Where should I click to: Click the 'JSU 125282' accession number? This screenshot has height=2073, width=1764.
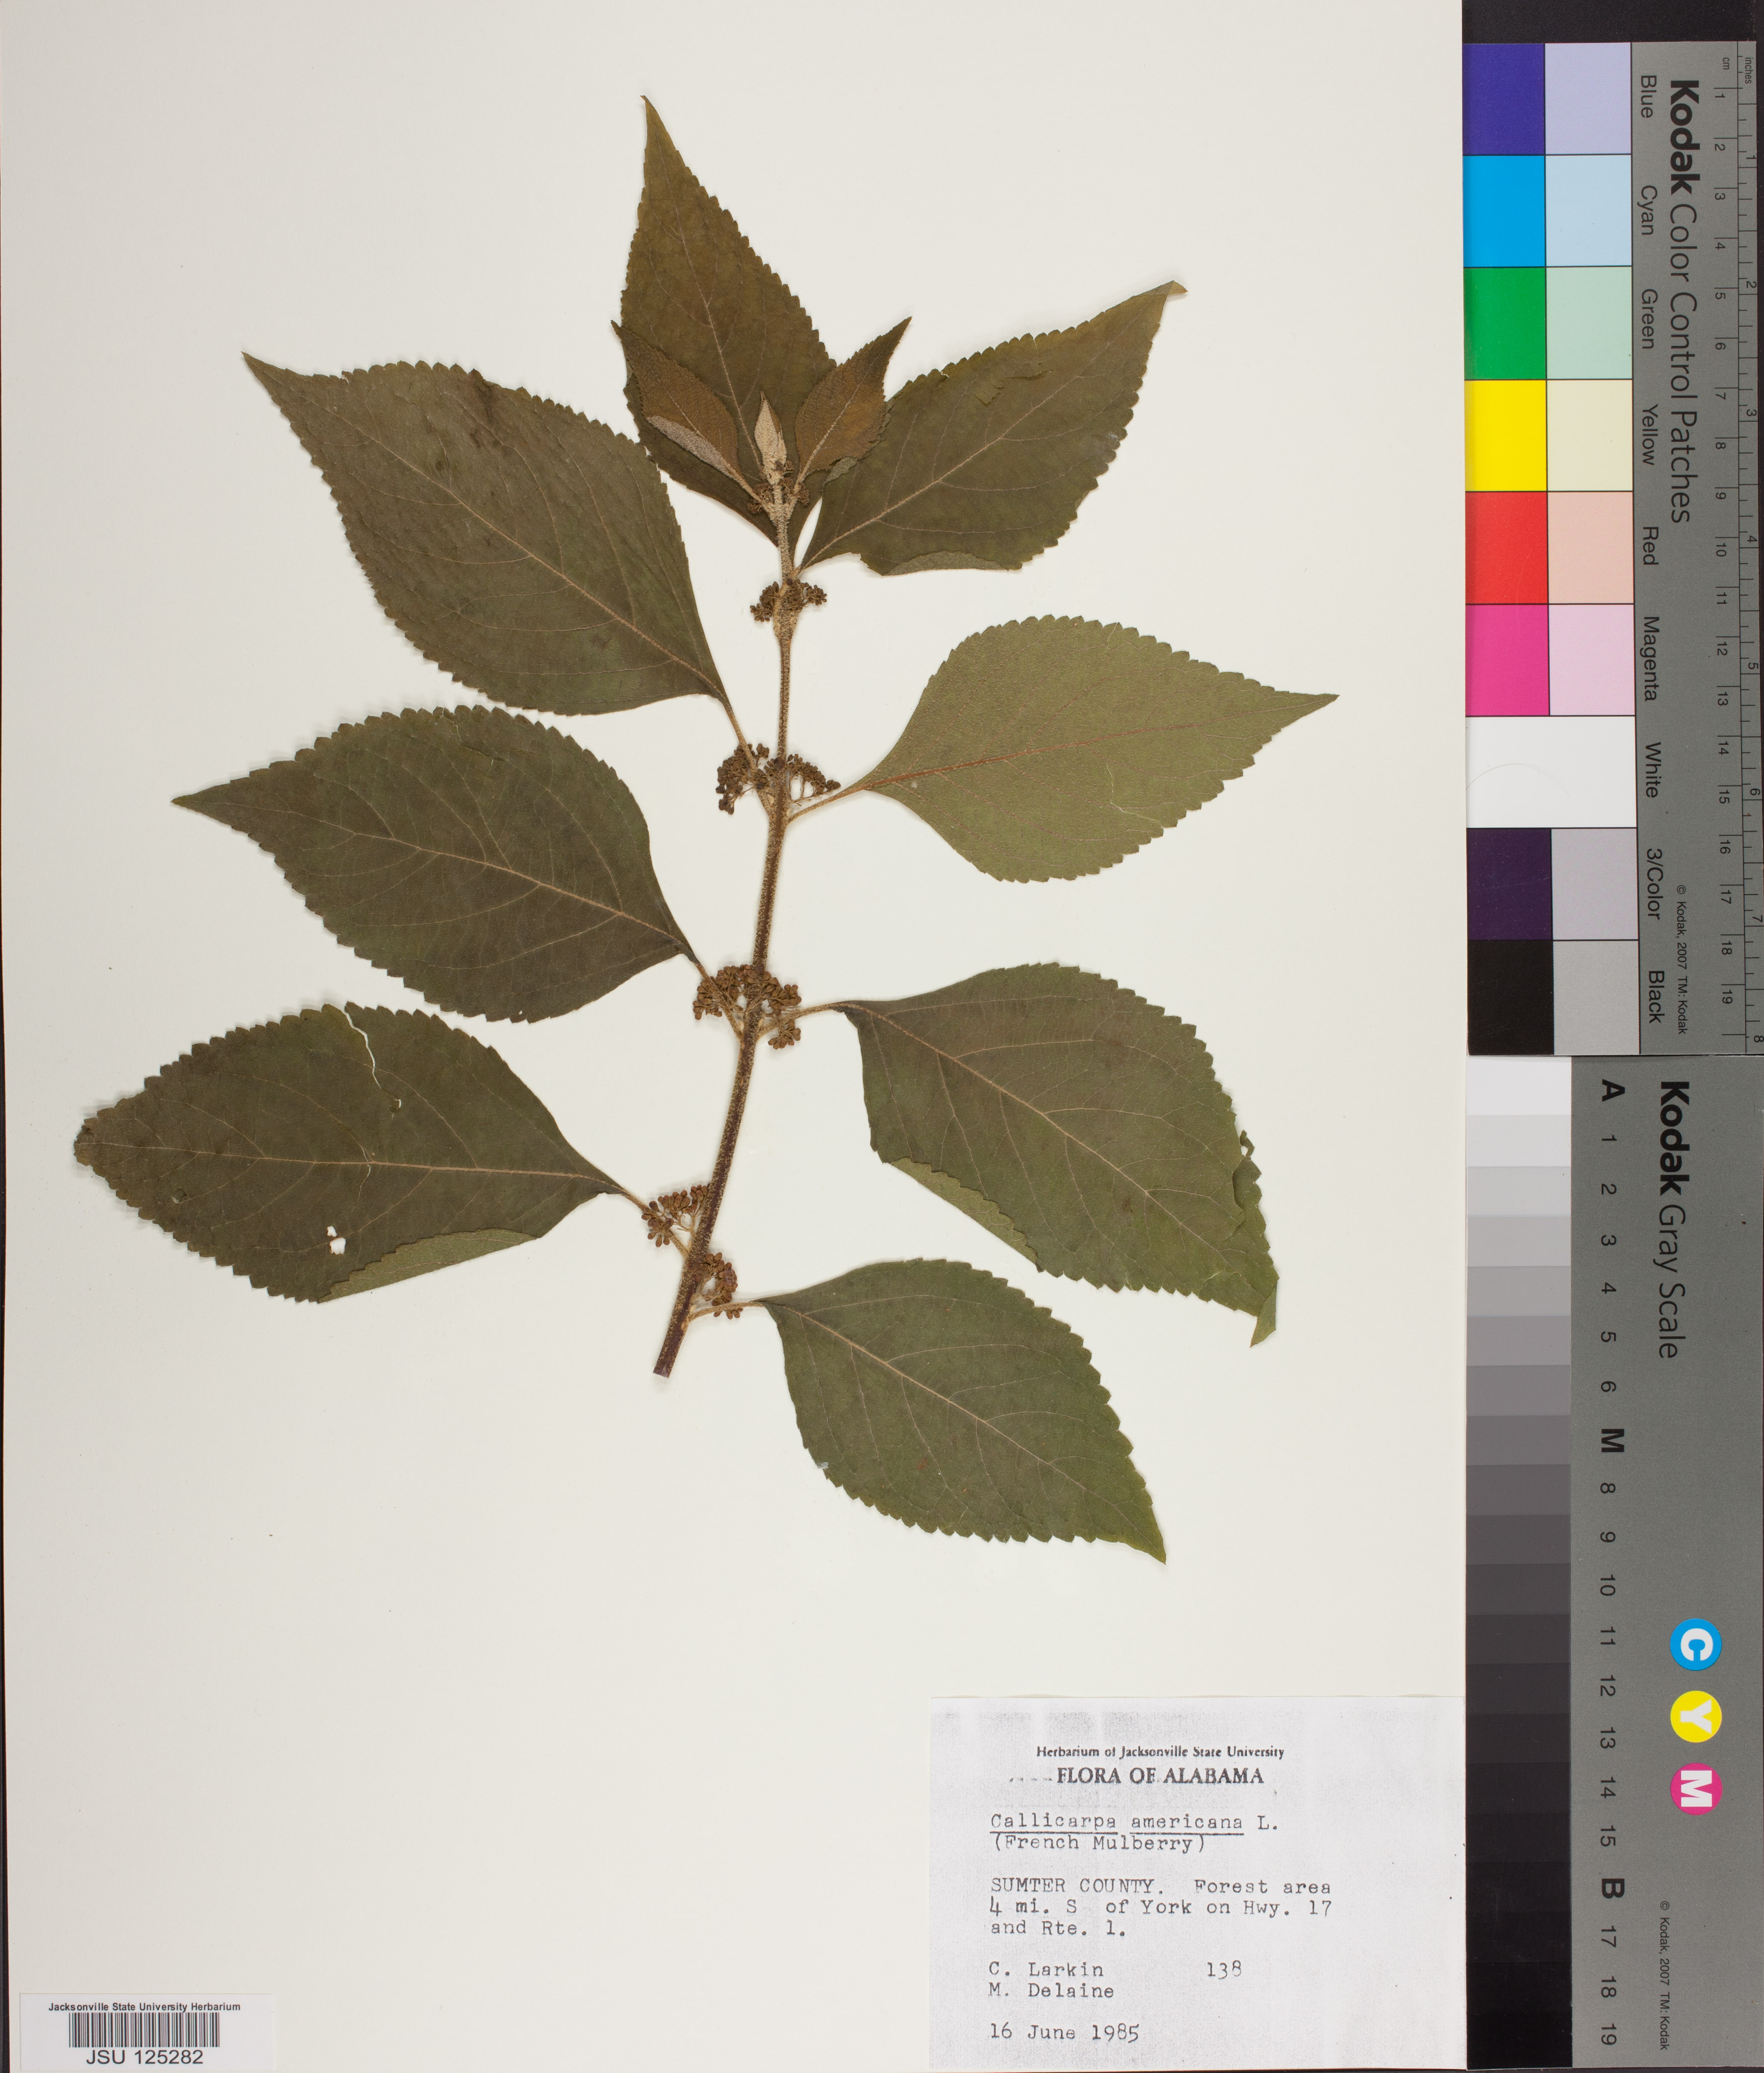point(144,2057)
